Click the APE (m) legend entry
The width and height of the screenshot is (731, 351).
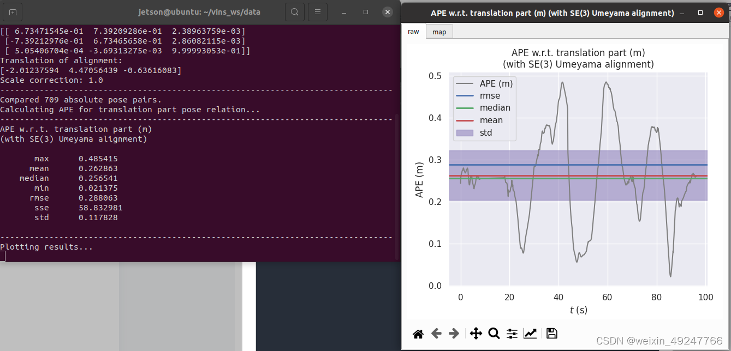484,83
